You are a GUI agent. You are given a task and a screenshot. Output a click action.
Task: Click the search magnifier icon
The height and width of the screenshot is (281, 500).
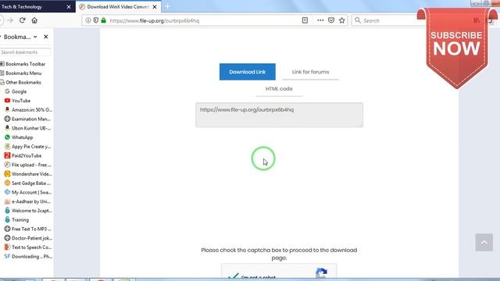click(358, 20)
